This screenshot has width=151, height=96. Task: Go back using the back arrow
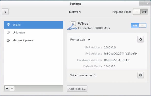pyautogui.click(x=5, y=12)
